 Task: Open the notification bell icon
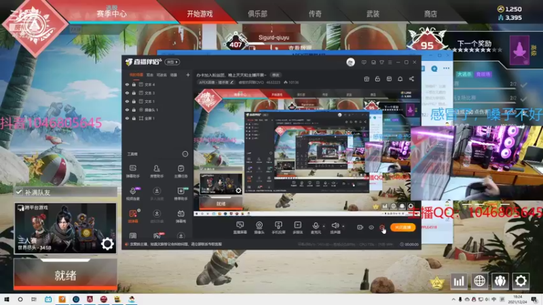click(400, 79)
